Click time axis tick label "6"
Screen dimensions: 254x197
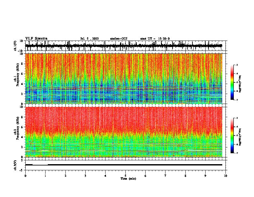145,176
